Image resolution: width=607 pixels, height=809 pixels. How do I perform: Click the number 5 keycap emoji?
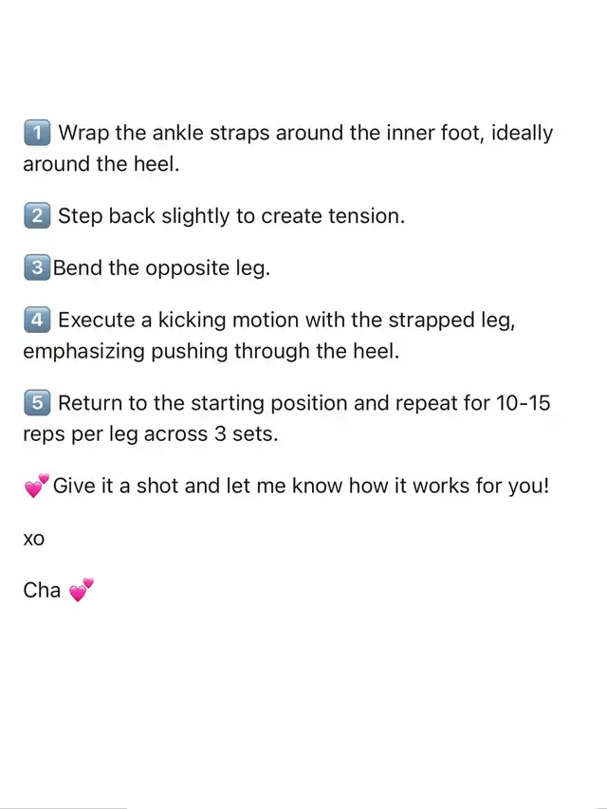click(36, 403)
